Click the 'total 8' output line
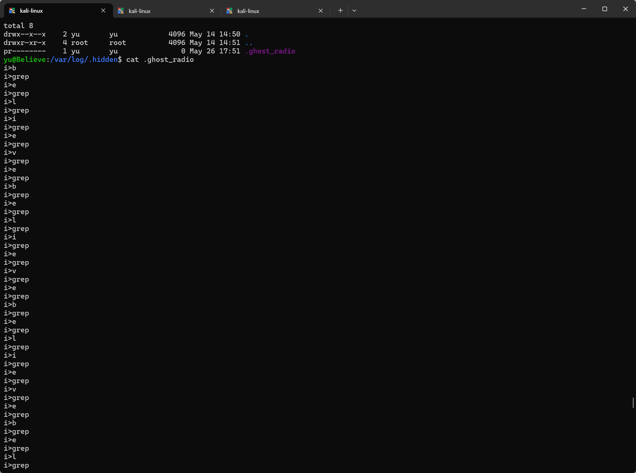 18,26
